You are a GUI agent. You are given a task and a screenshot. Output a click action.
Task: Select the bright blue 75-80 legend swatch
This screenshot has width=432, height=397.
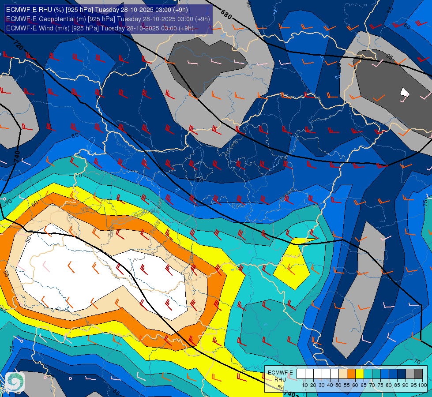pos(385,374)
